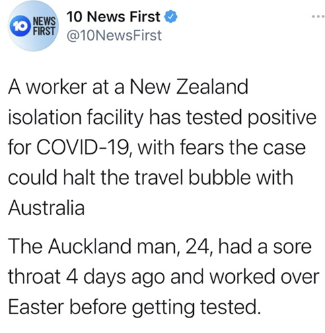Viewport: 325px width, 333px height.
Task: Click the age number 24 in tweet
Action: click(198, 247)
